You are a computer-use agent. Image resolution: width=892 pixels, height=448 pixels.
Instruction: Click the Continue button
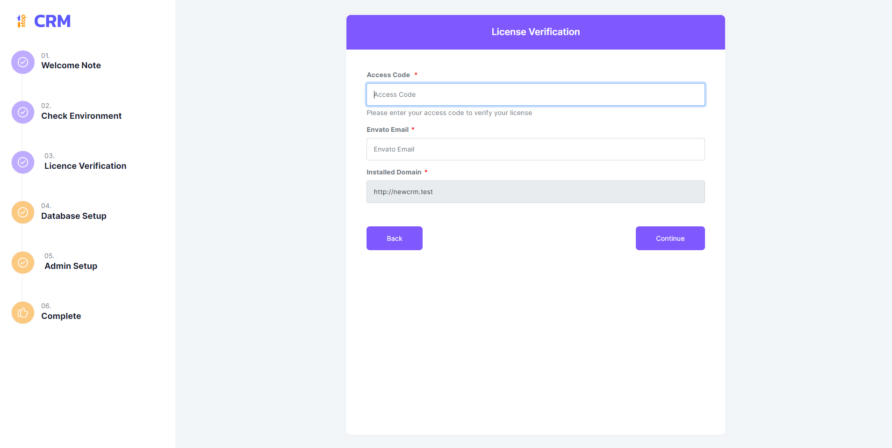(670, 238)
